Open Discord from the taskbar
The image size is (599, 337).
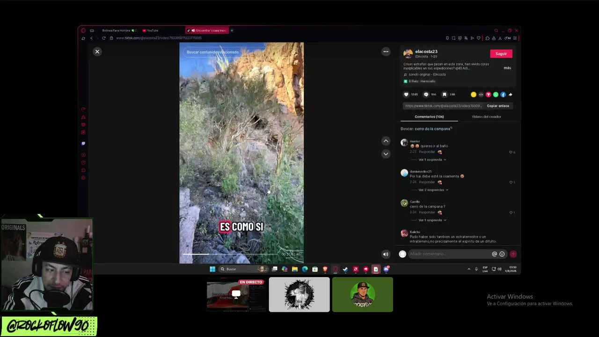[x=386, y=269]
